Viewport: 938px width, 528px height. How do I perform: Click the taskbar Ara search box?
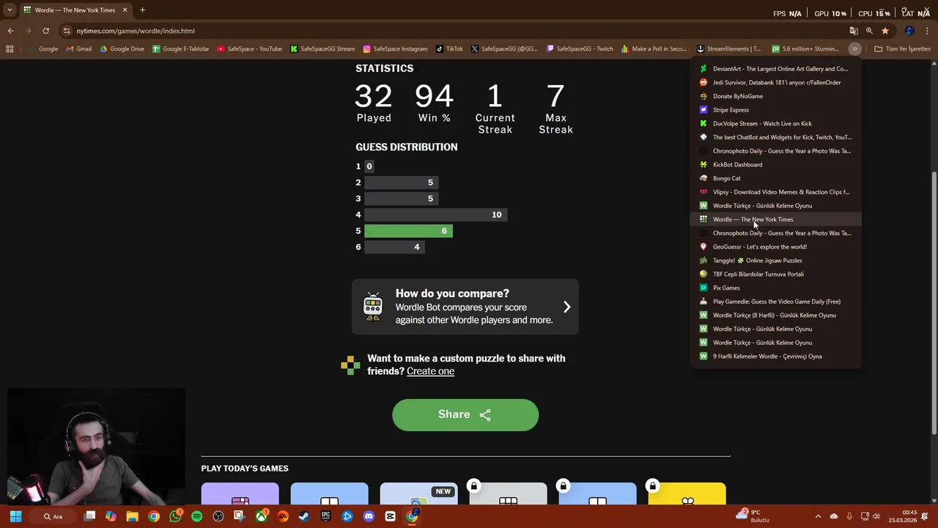tap(53, 516)
